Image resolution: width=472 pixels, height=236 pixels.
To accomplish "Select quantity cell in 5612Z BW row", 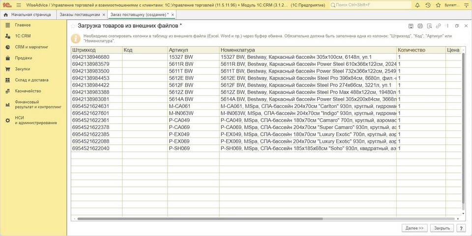I will [x=420, y=92].
